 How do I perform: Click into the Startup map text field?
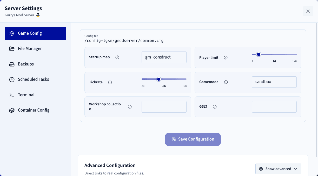click(164, 57)
